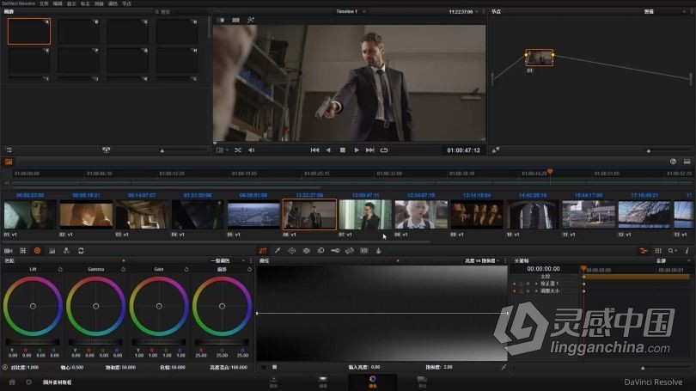The image size is (696, 391).
Task: Open the Tracker palette
Action: 306,251
